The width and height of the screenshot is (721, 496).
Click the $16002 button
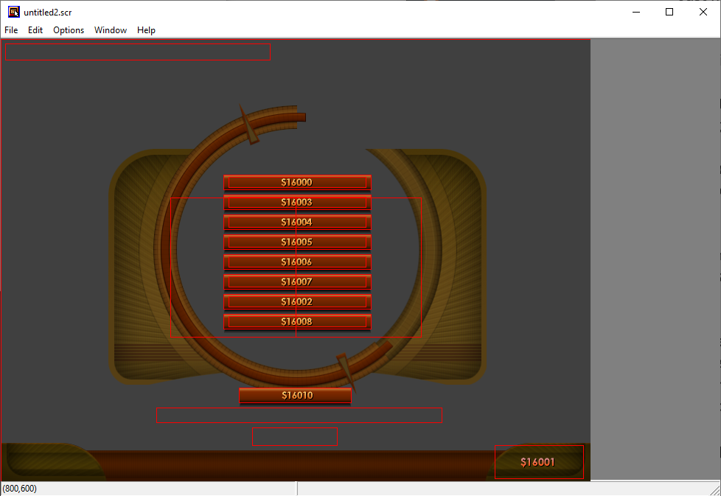297,302
